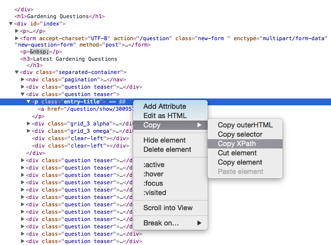Hide the selected element via Hide element
The height and width of the screenshot is (245, 331).
coord(165,140)
